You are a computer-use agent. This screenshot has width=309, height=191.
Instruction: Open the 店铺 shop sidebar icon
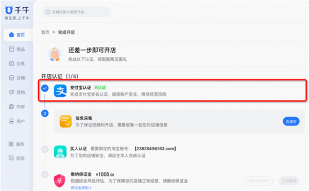pos(11,78)
